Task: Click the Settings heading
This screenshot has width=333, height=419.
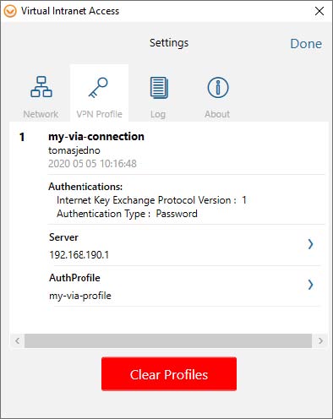Action: [169, 43]
